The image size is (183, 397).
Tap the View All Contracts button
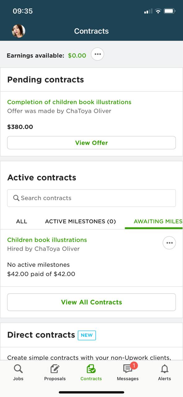point(91,302)
